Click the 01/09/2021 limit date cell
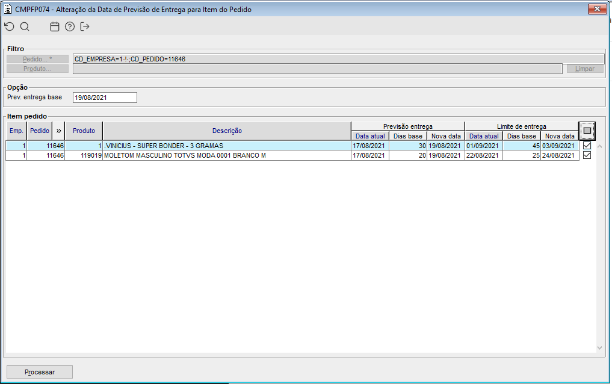The height and width of the screenshot is (384, 612). pyautogui.click(x=484, y=146)
